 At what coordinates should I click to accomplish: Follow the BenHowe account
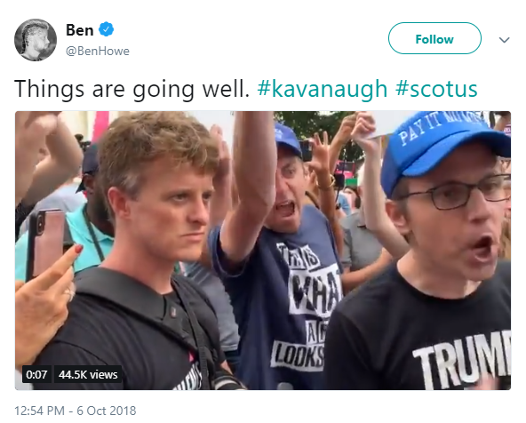(434, 38)
